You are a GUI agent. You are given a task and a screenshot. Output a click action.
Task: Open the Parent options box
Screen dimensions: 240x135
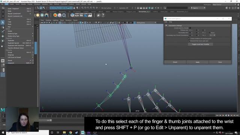coord(33,60)
